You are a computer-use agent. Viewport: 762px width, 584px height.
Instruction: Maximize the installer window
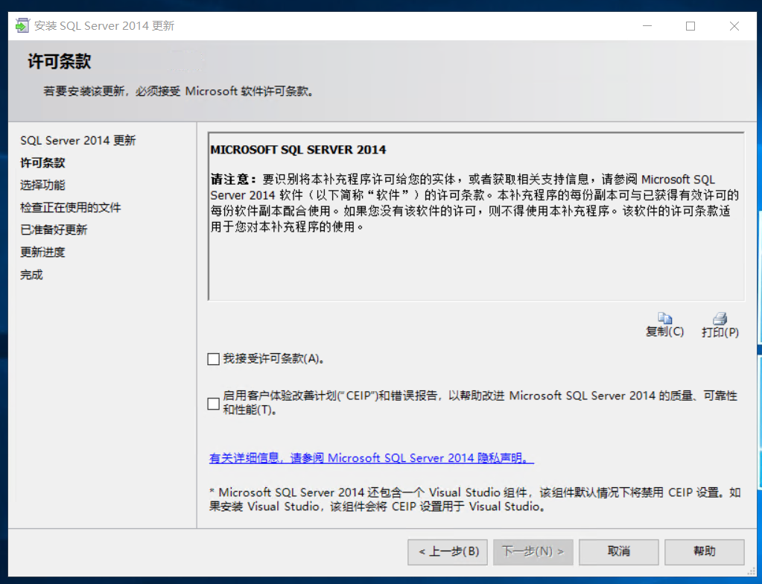coord(690,26)
